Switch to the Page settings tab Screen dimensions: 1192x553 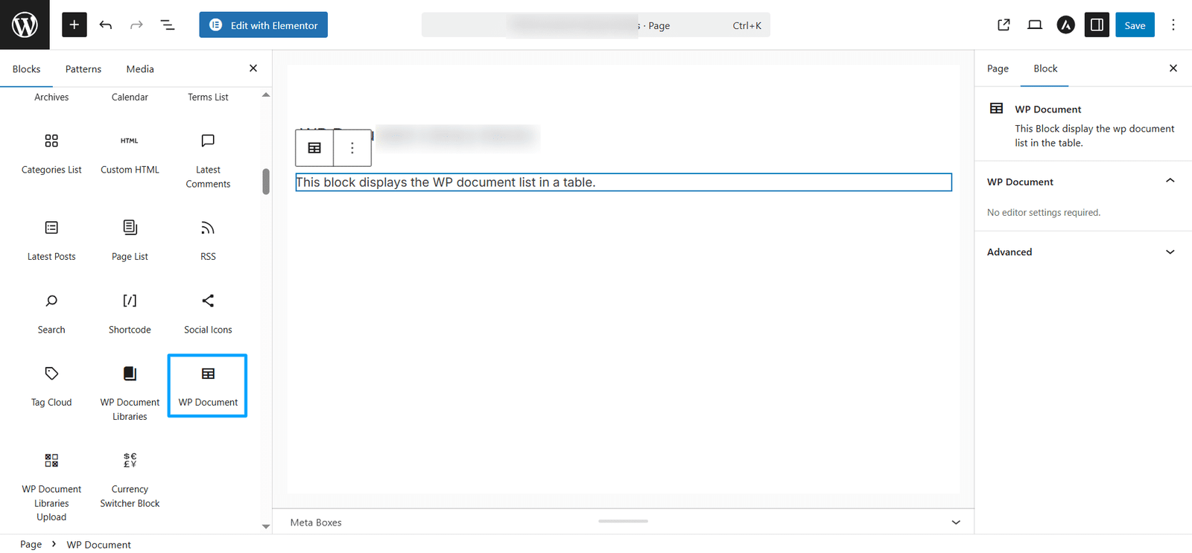pyautogui.click(x=998, y=68)
